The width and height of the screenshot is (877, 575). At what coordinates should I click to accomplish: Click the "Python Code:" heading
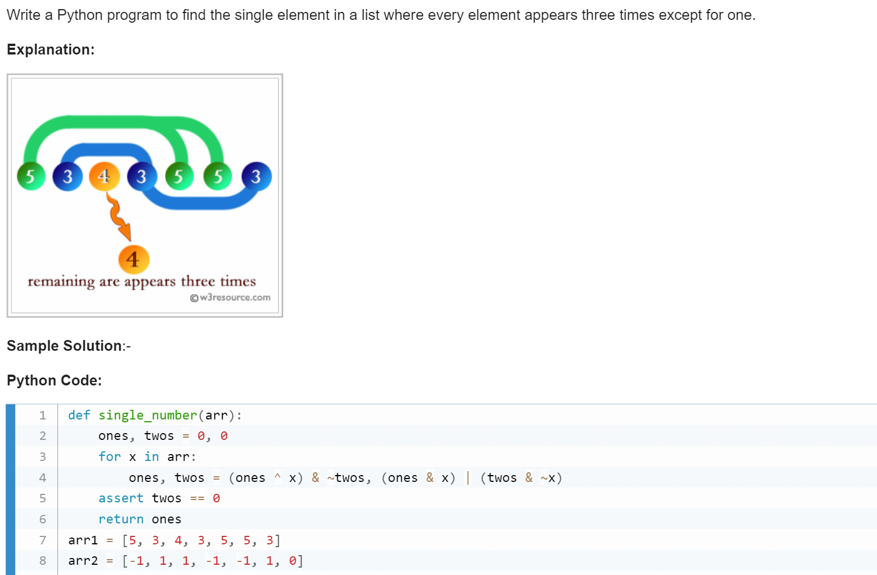[54, 380]
